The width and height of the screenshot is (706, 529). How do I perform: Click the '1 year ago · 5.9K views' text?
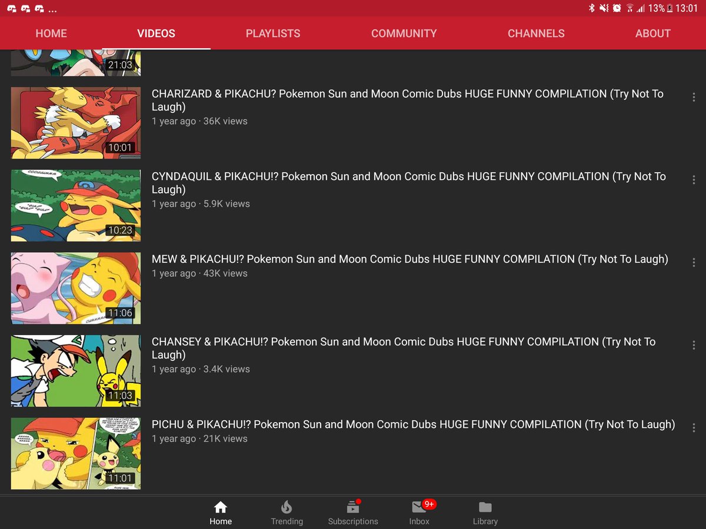201,204
